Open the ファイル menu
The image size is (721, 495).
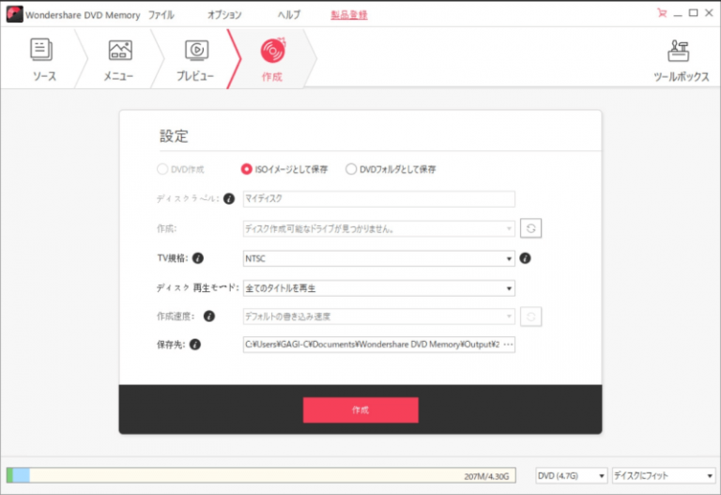coord(161,15)
